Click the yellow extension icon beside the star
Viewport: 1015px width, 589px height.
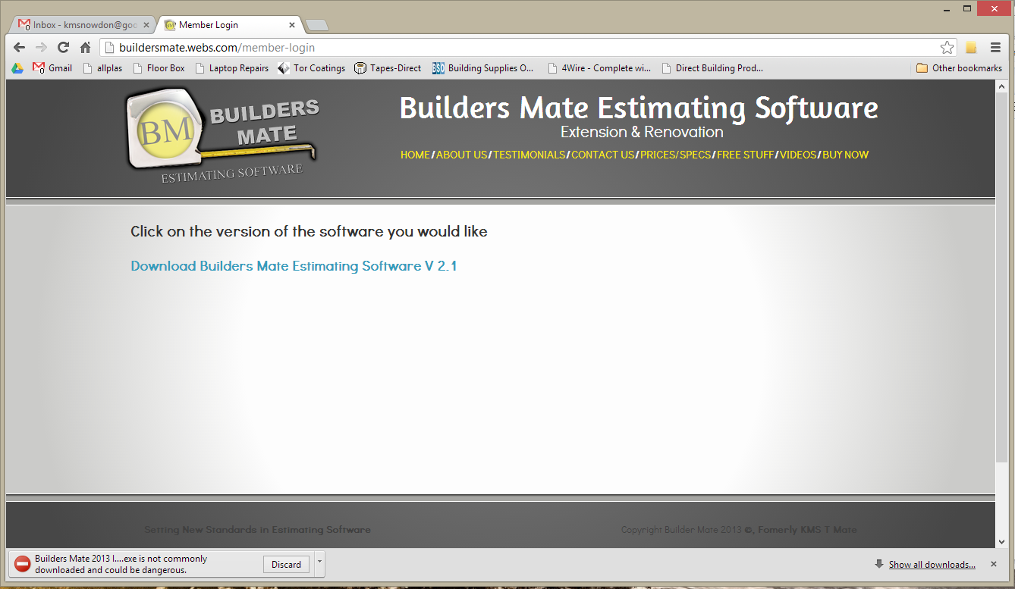(x=971, y=48)
